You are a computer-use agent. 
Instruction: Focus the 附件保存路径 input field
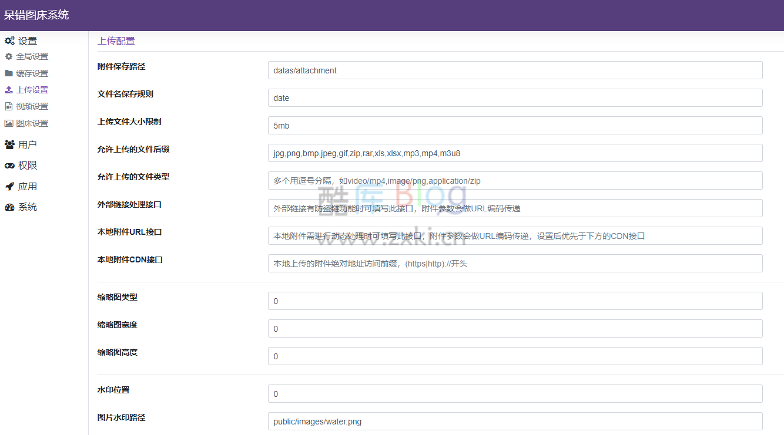tap(515, 70)
